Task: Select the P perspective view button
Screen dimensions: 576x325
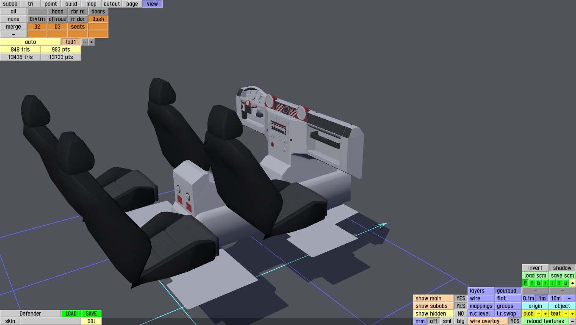Action: coord(525,283)
